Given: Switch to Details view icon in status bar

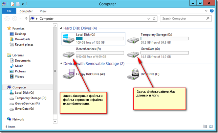Looking at the screenshot, I should coord(205,126).
